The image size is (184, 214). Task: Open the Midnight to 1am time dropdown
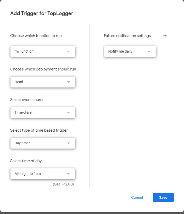click(x=43, y=174)
